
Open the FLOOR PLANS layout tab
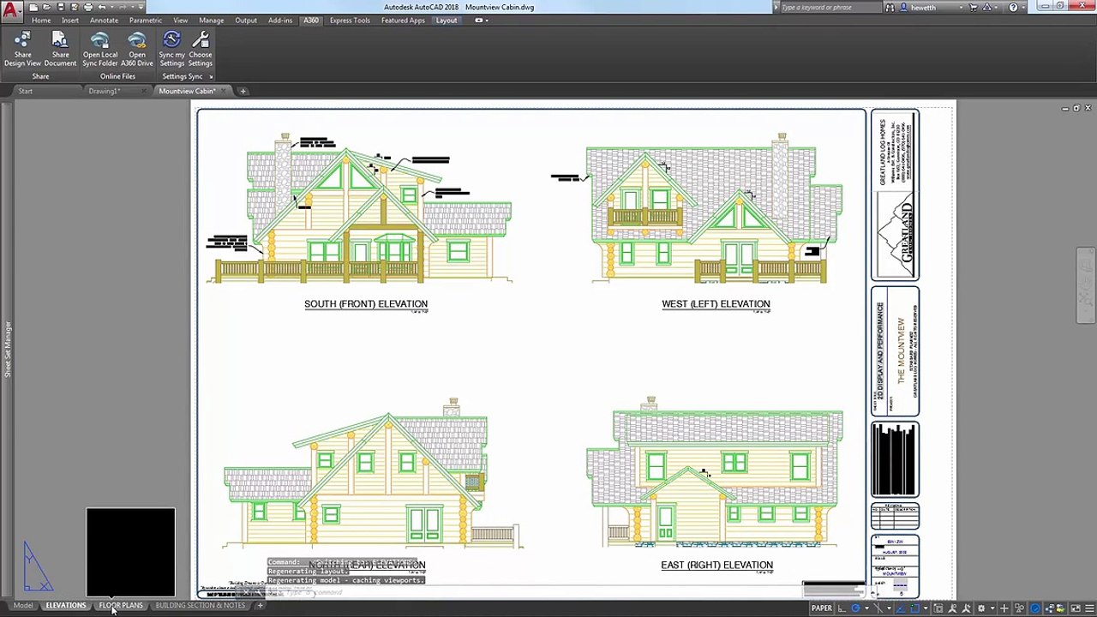click(121, 606)
